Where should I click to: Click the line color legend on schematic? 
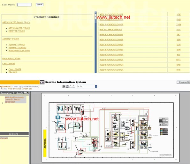(164, 132)
